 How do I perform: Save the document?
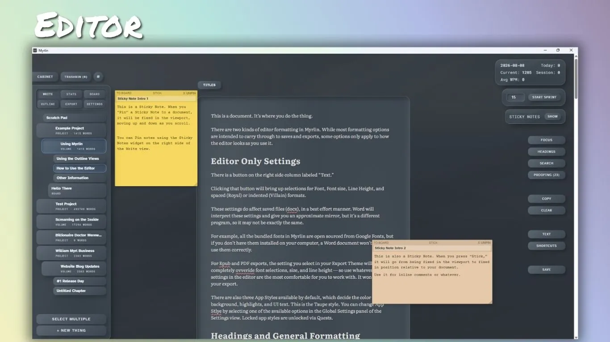click(547, 269)
